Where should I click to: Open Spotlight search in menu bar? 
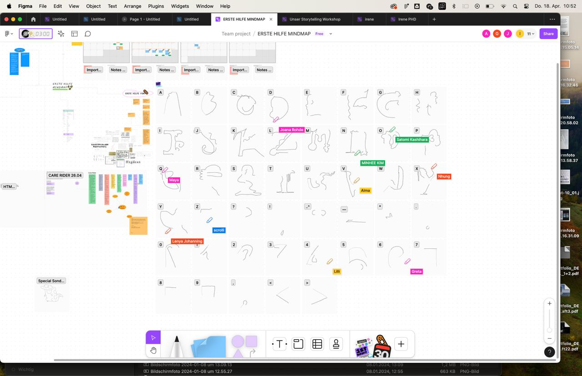pos(515,6)
